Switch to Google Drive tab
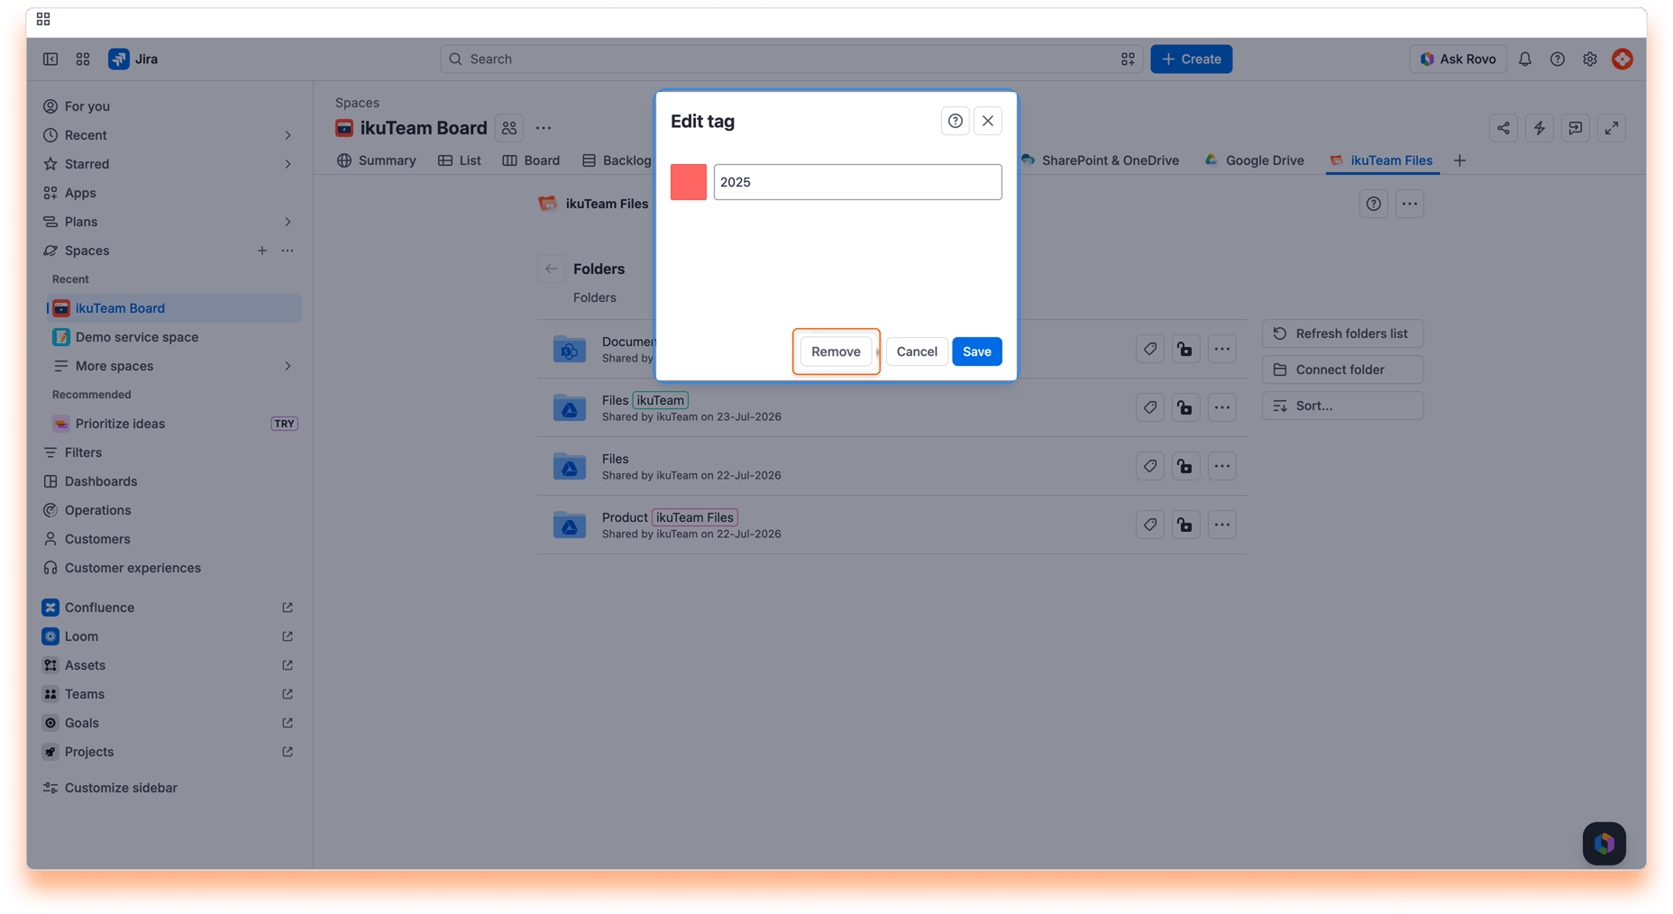This screenshot has width=1673, height=914. (x=1254, y=160)
